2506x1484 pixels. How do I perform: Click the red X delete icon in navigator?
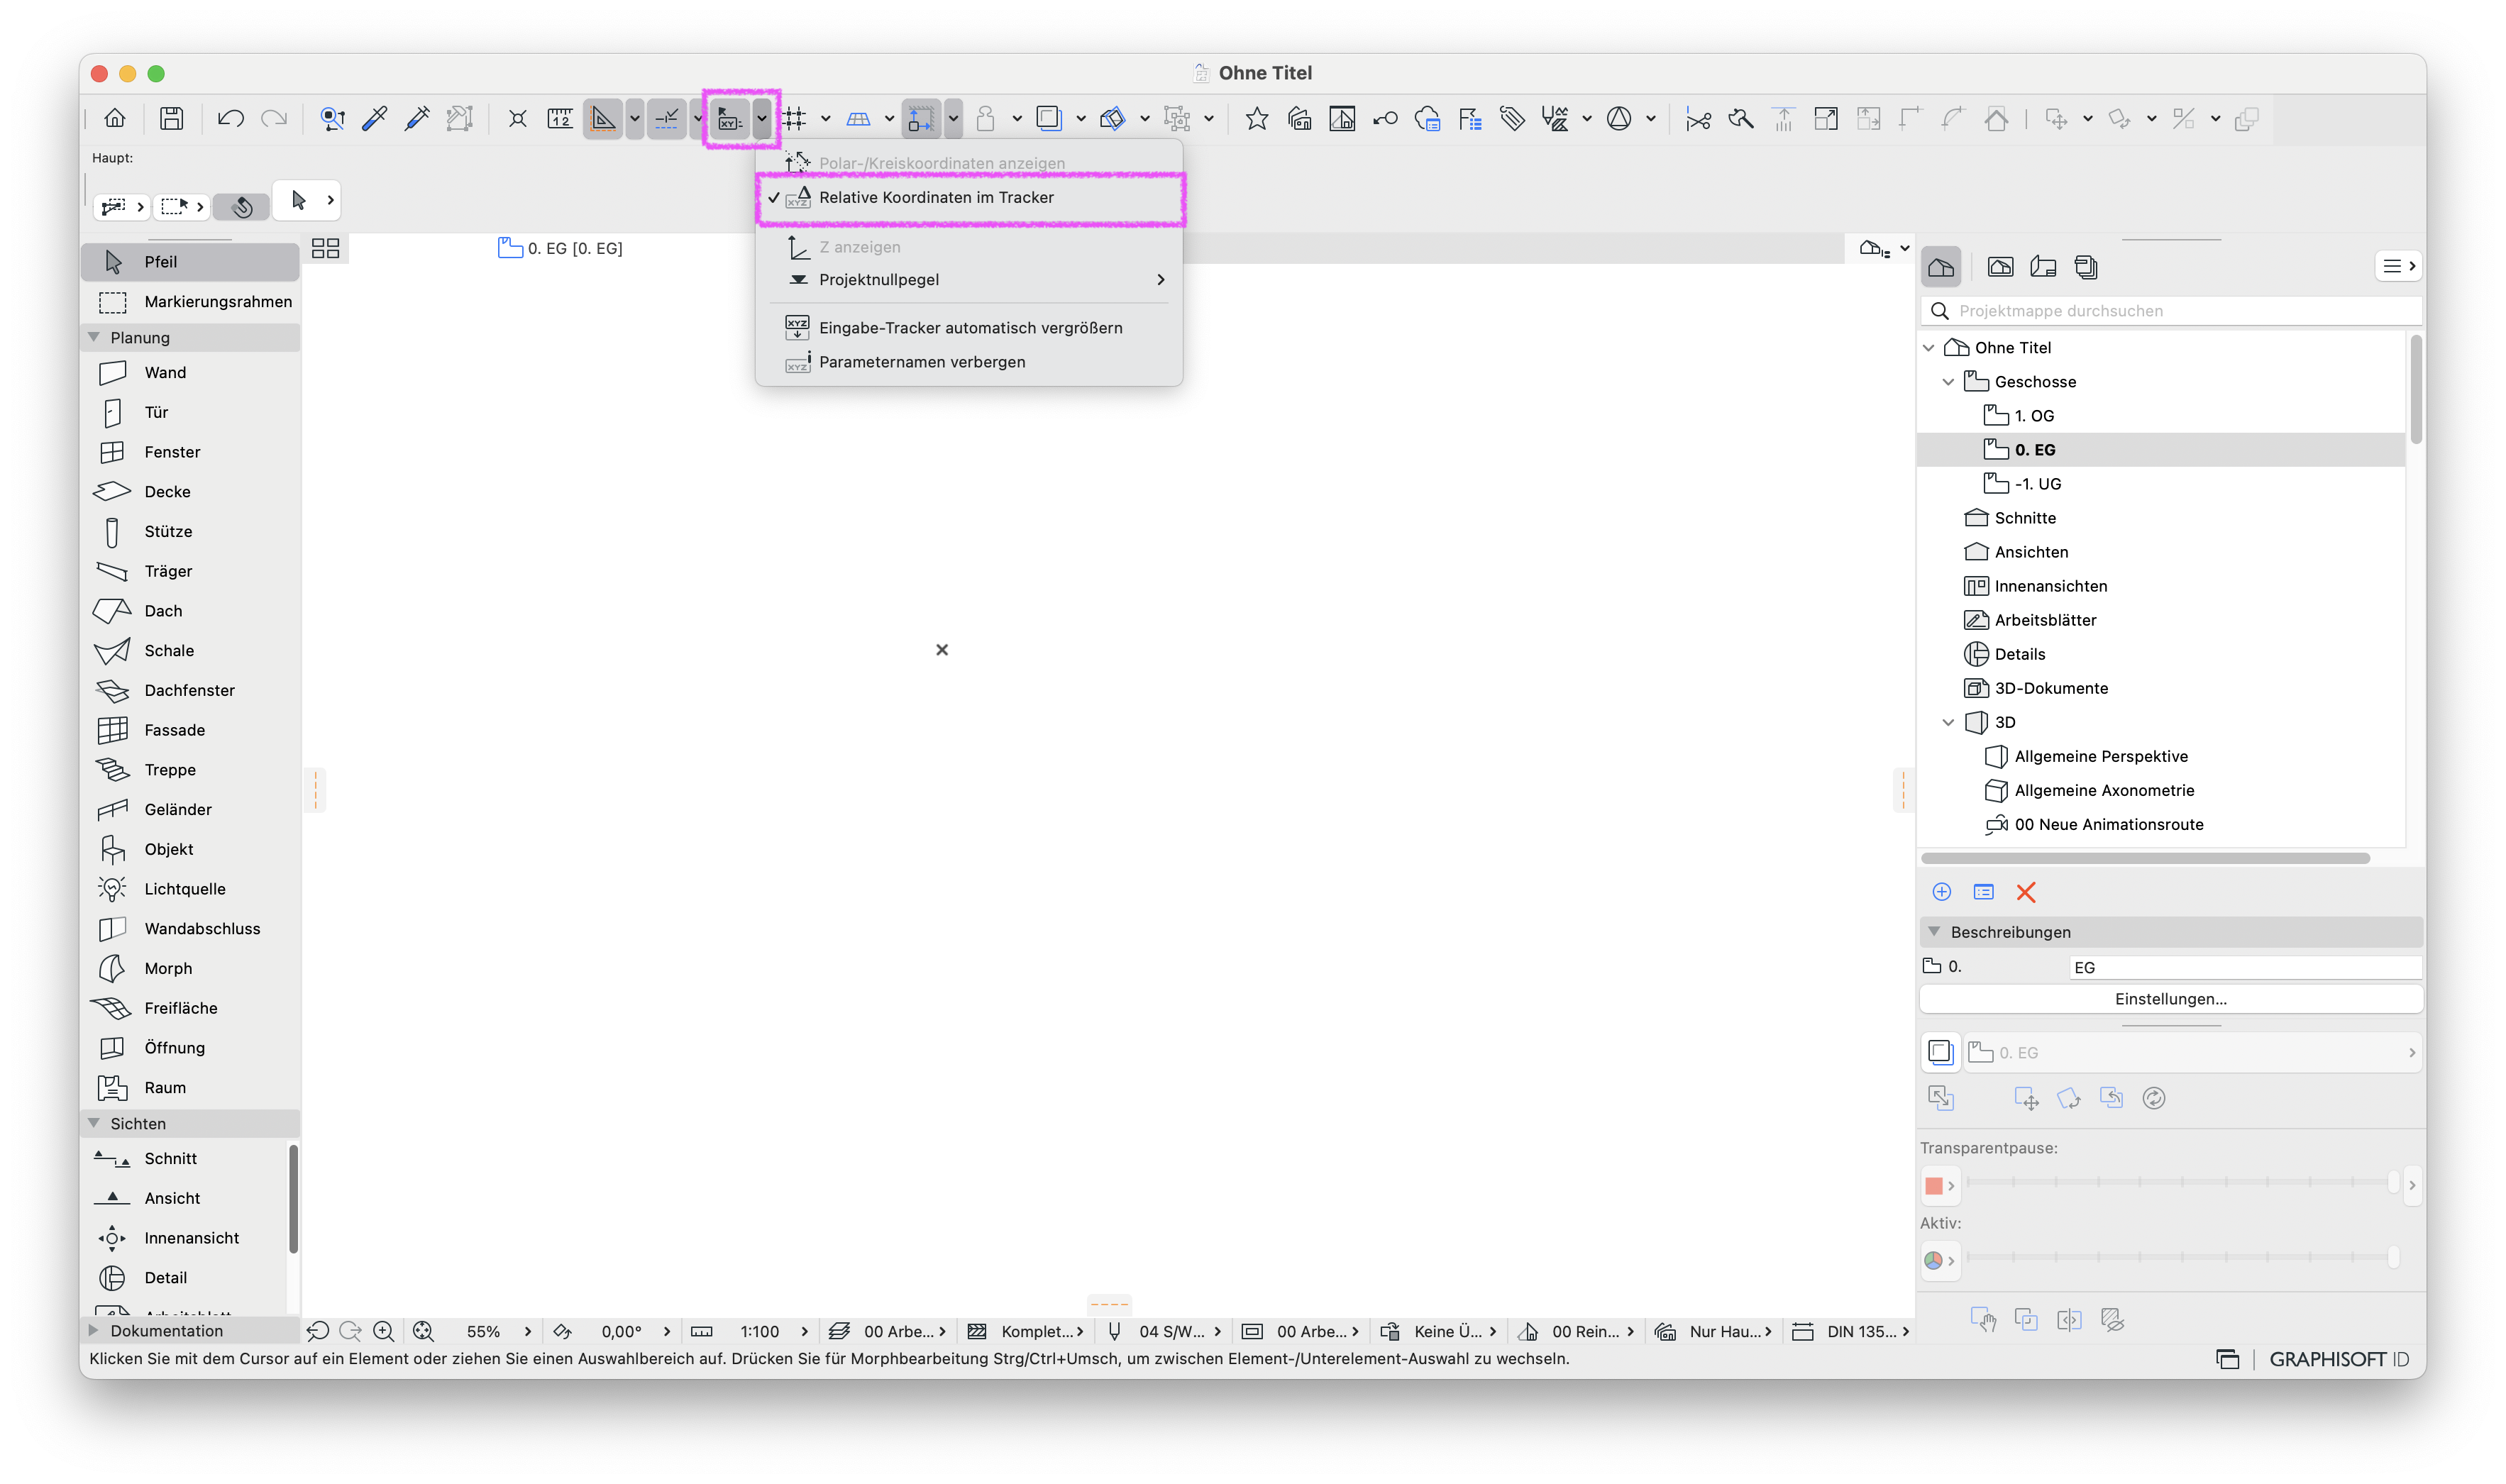point(2026,892)
